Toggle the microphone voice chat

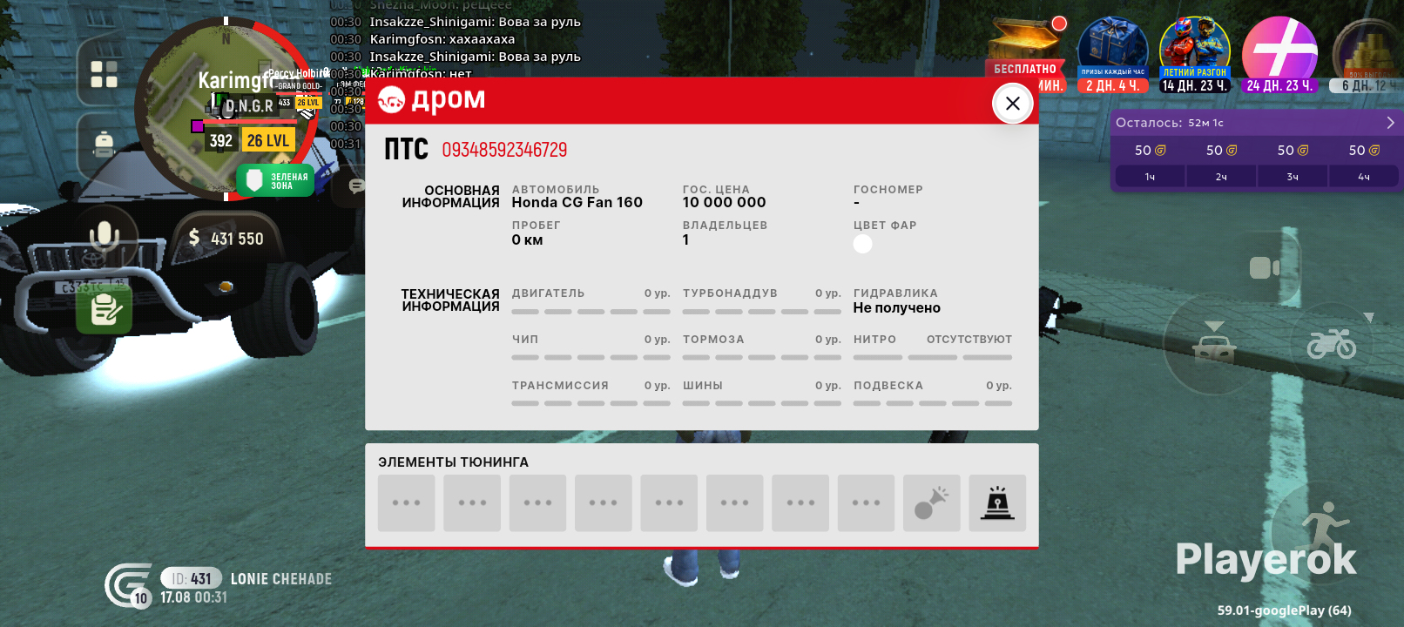pos(105,237)
